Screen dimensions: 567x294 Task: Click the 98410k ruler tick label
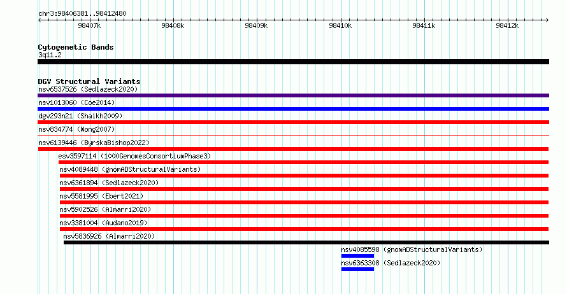click(x=340, y=25)
